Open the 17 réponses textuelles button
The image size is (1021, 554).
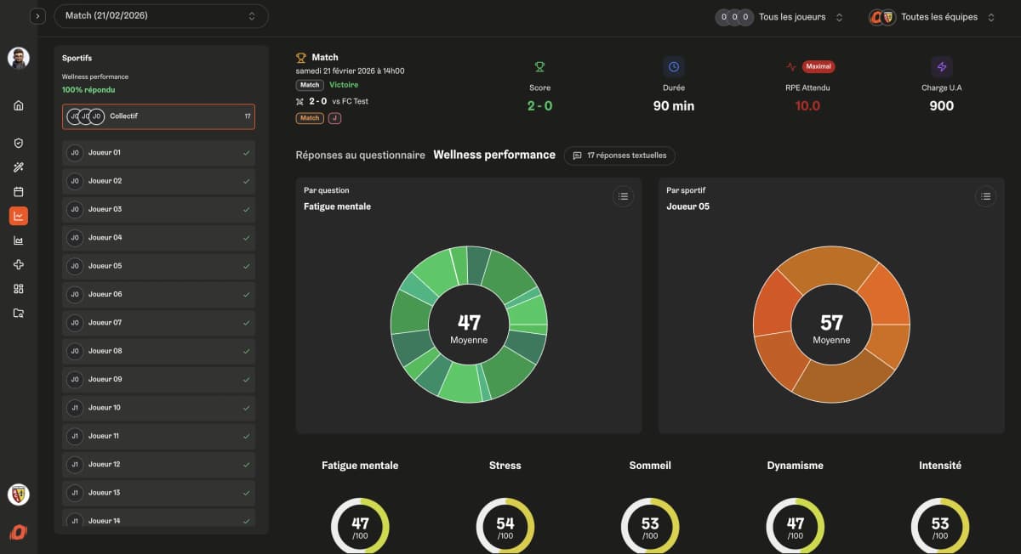[619, 155]
